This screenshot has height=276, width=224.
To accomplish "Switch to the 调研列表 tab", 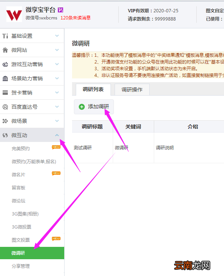I will click(x=93, y=90).
